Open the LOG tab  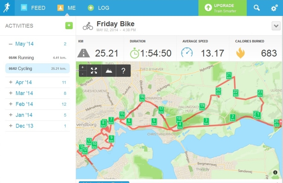pyautogui.click(x=98, y=8)
